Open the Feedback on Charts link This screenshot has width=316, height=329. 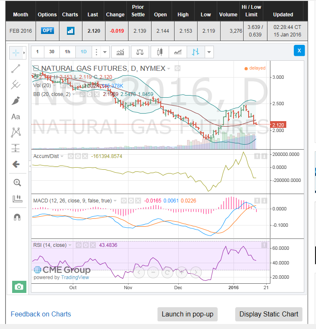41,314
